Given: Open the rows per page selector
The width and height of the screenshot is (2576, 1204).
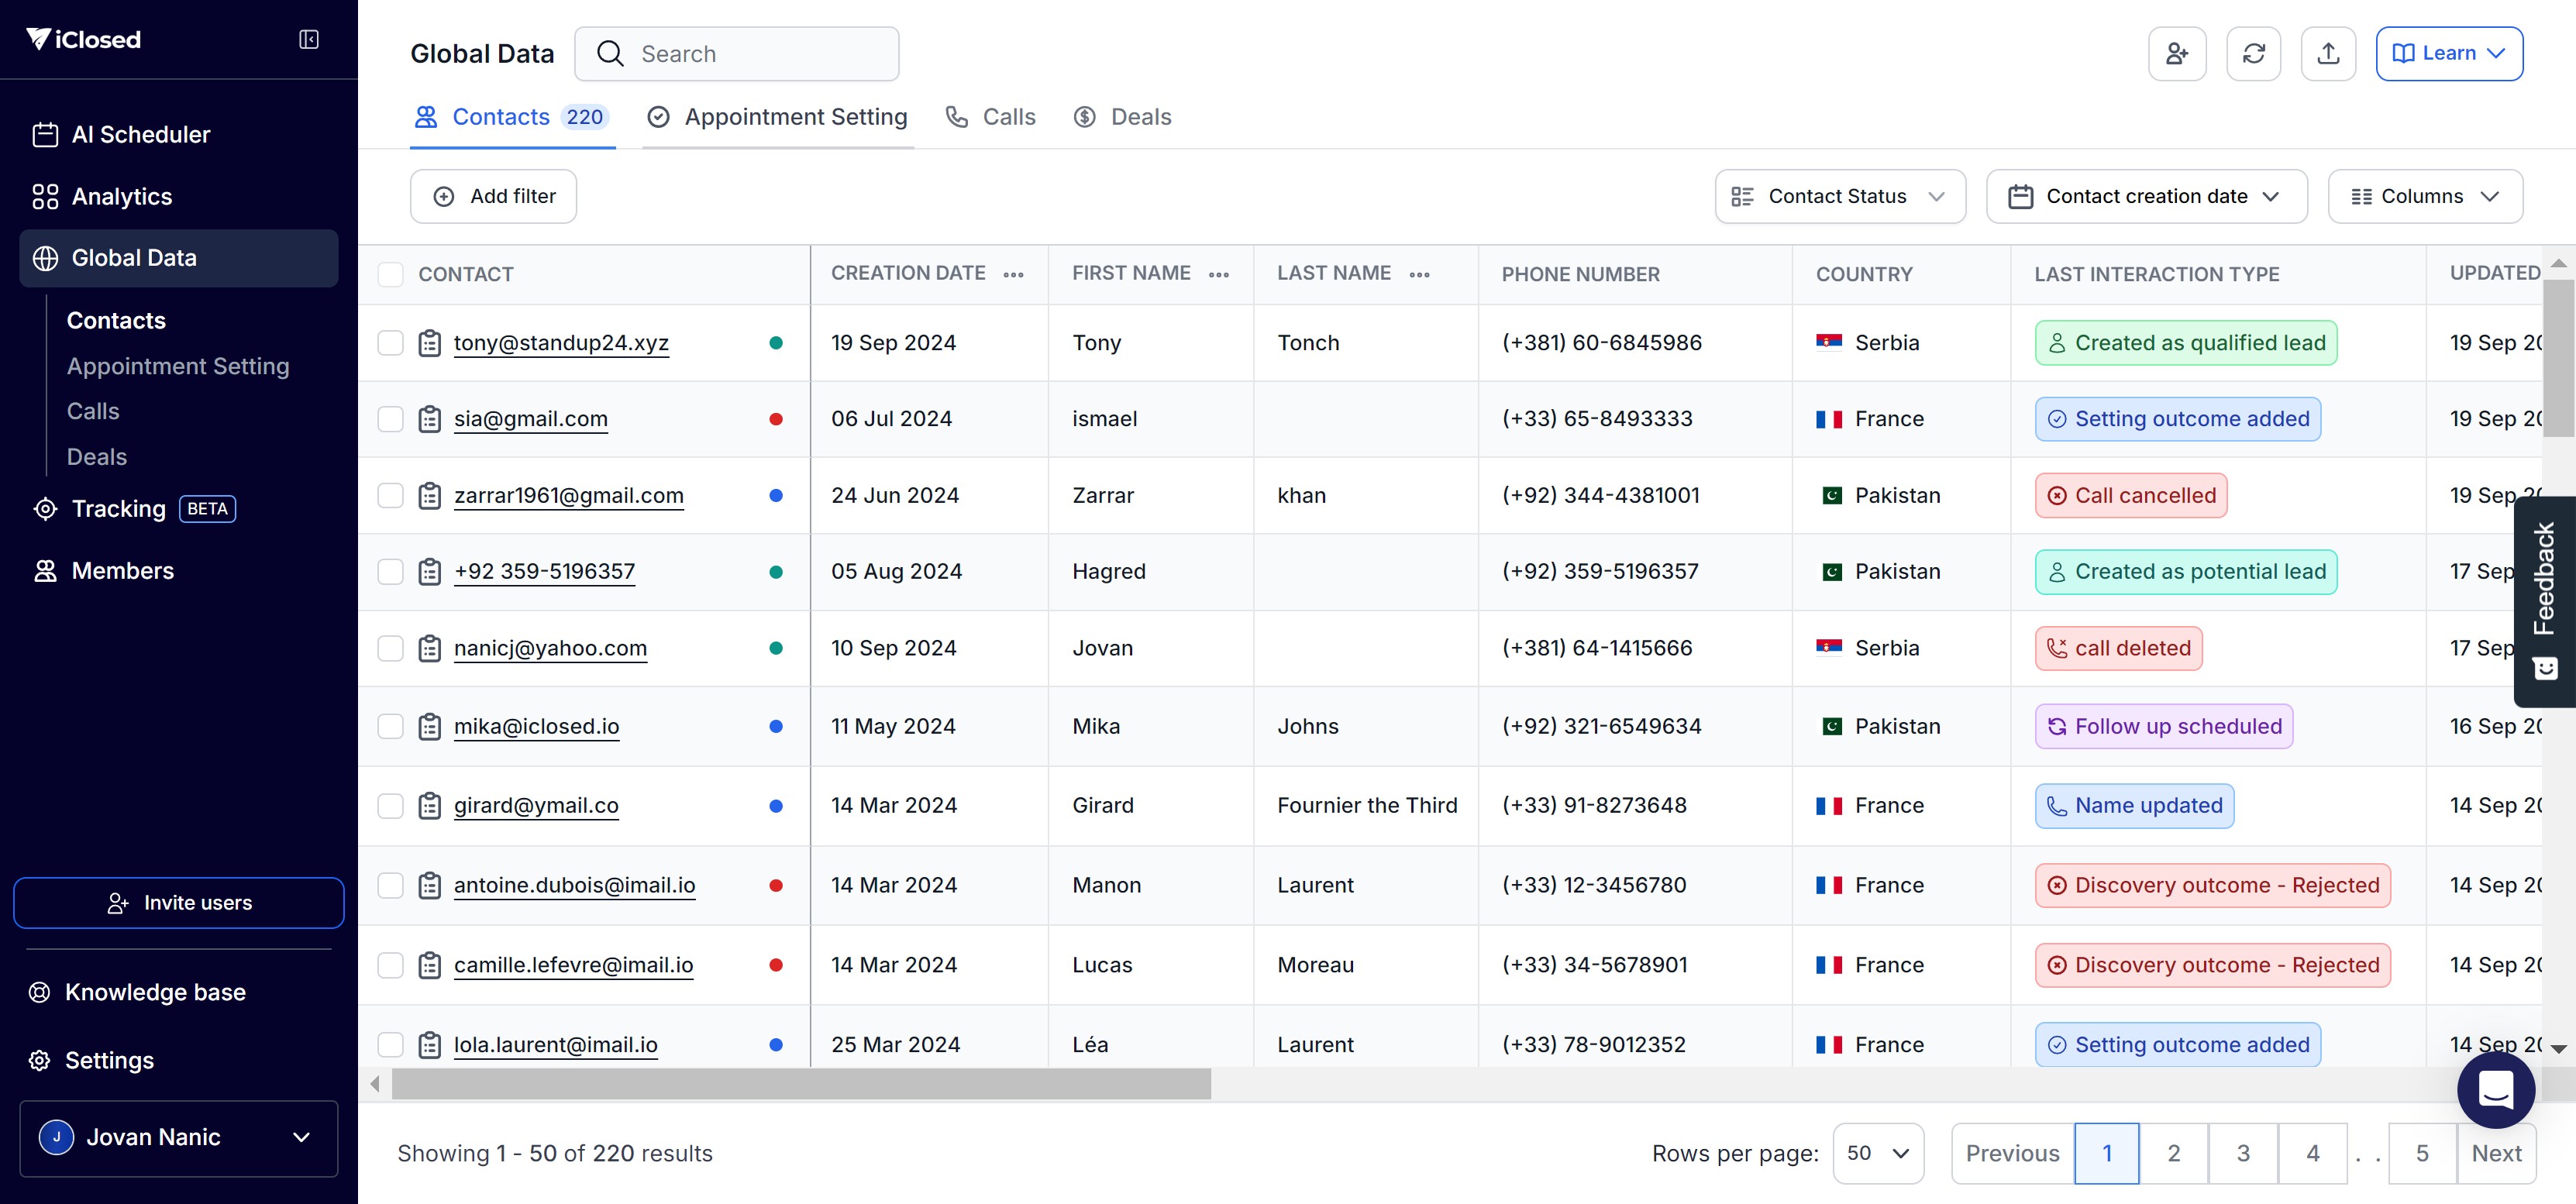Looking at the screenshot, I should [x=1877, y=1153].
